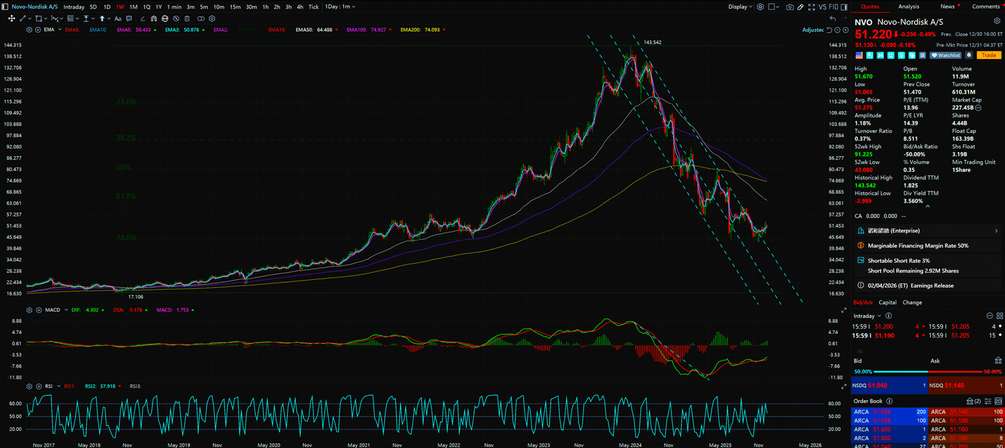Image resolution: width=1005 pixels, height=448 pixels.
Task: Open the Display dropdown menu
Action: coord(740,7)
